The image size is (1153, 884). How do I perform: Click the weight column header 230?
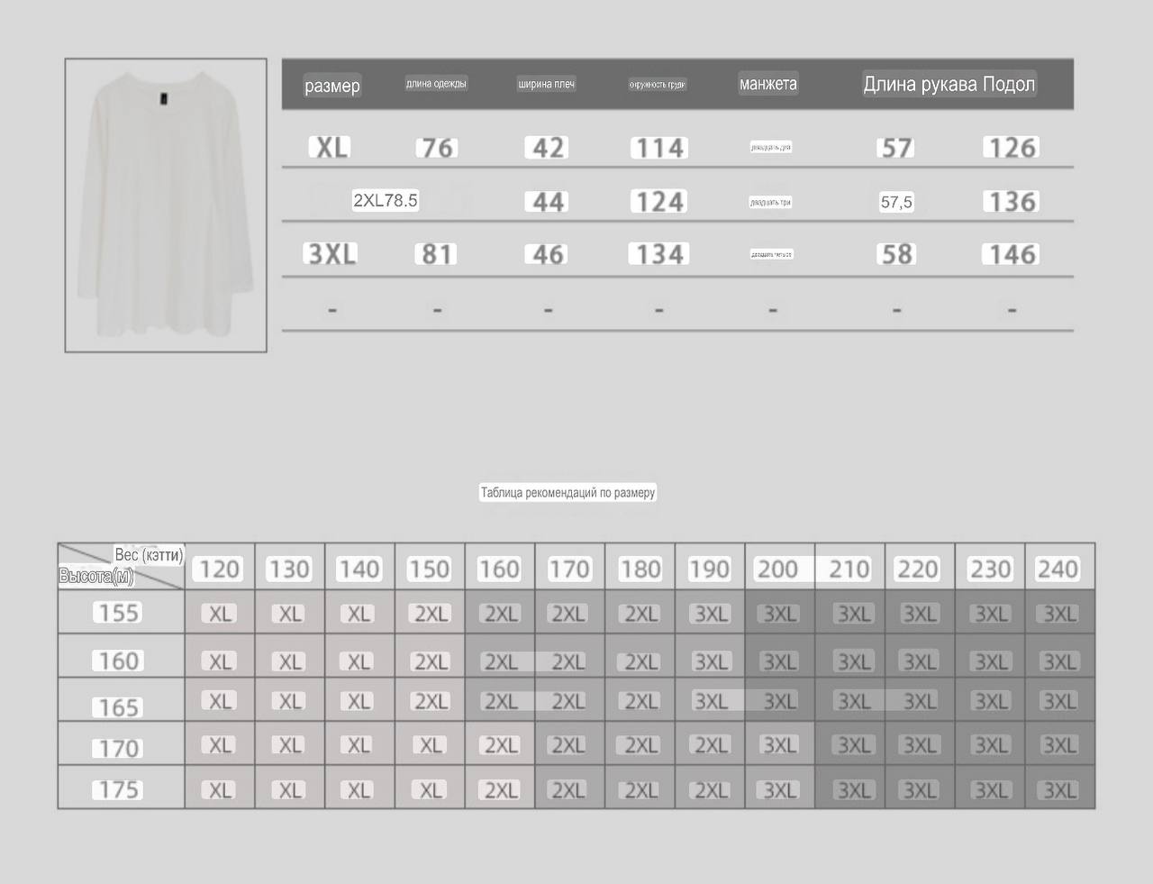pos(990,569)
